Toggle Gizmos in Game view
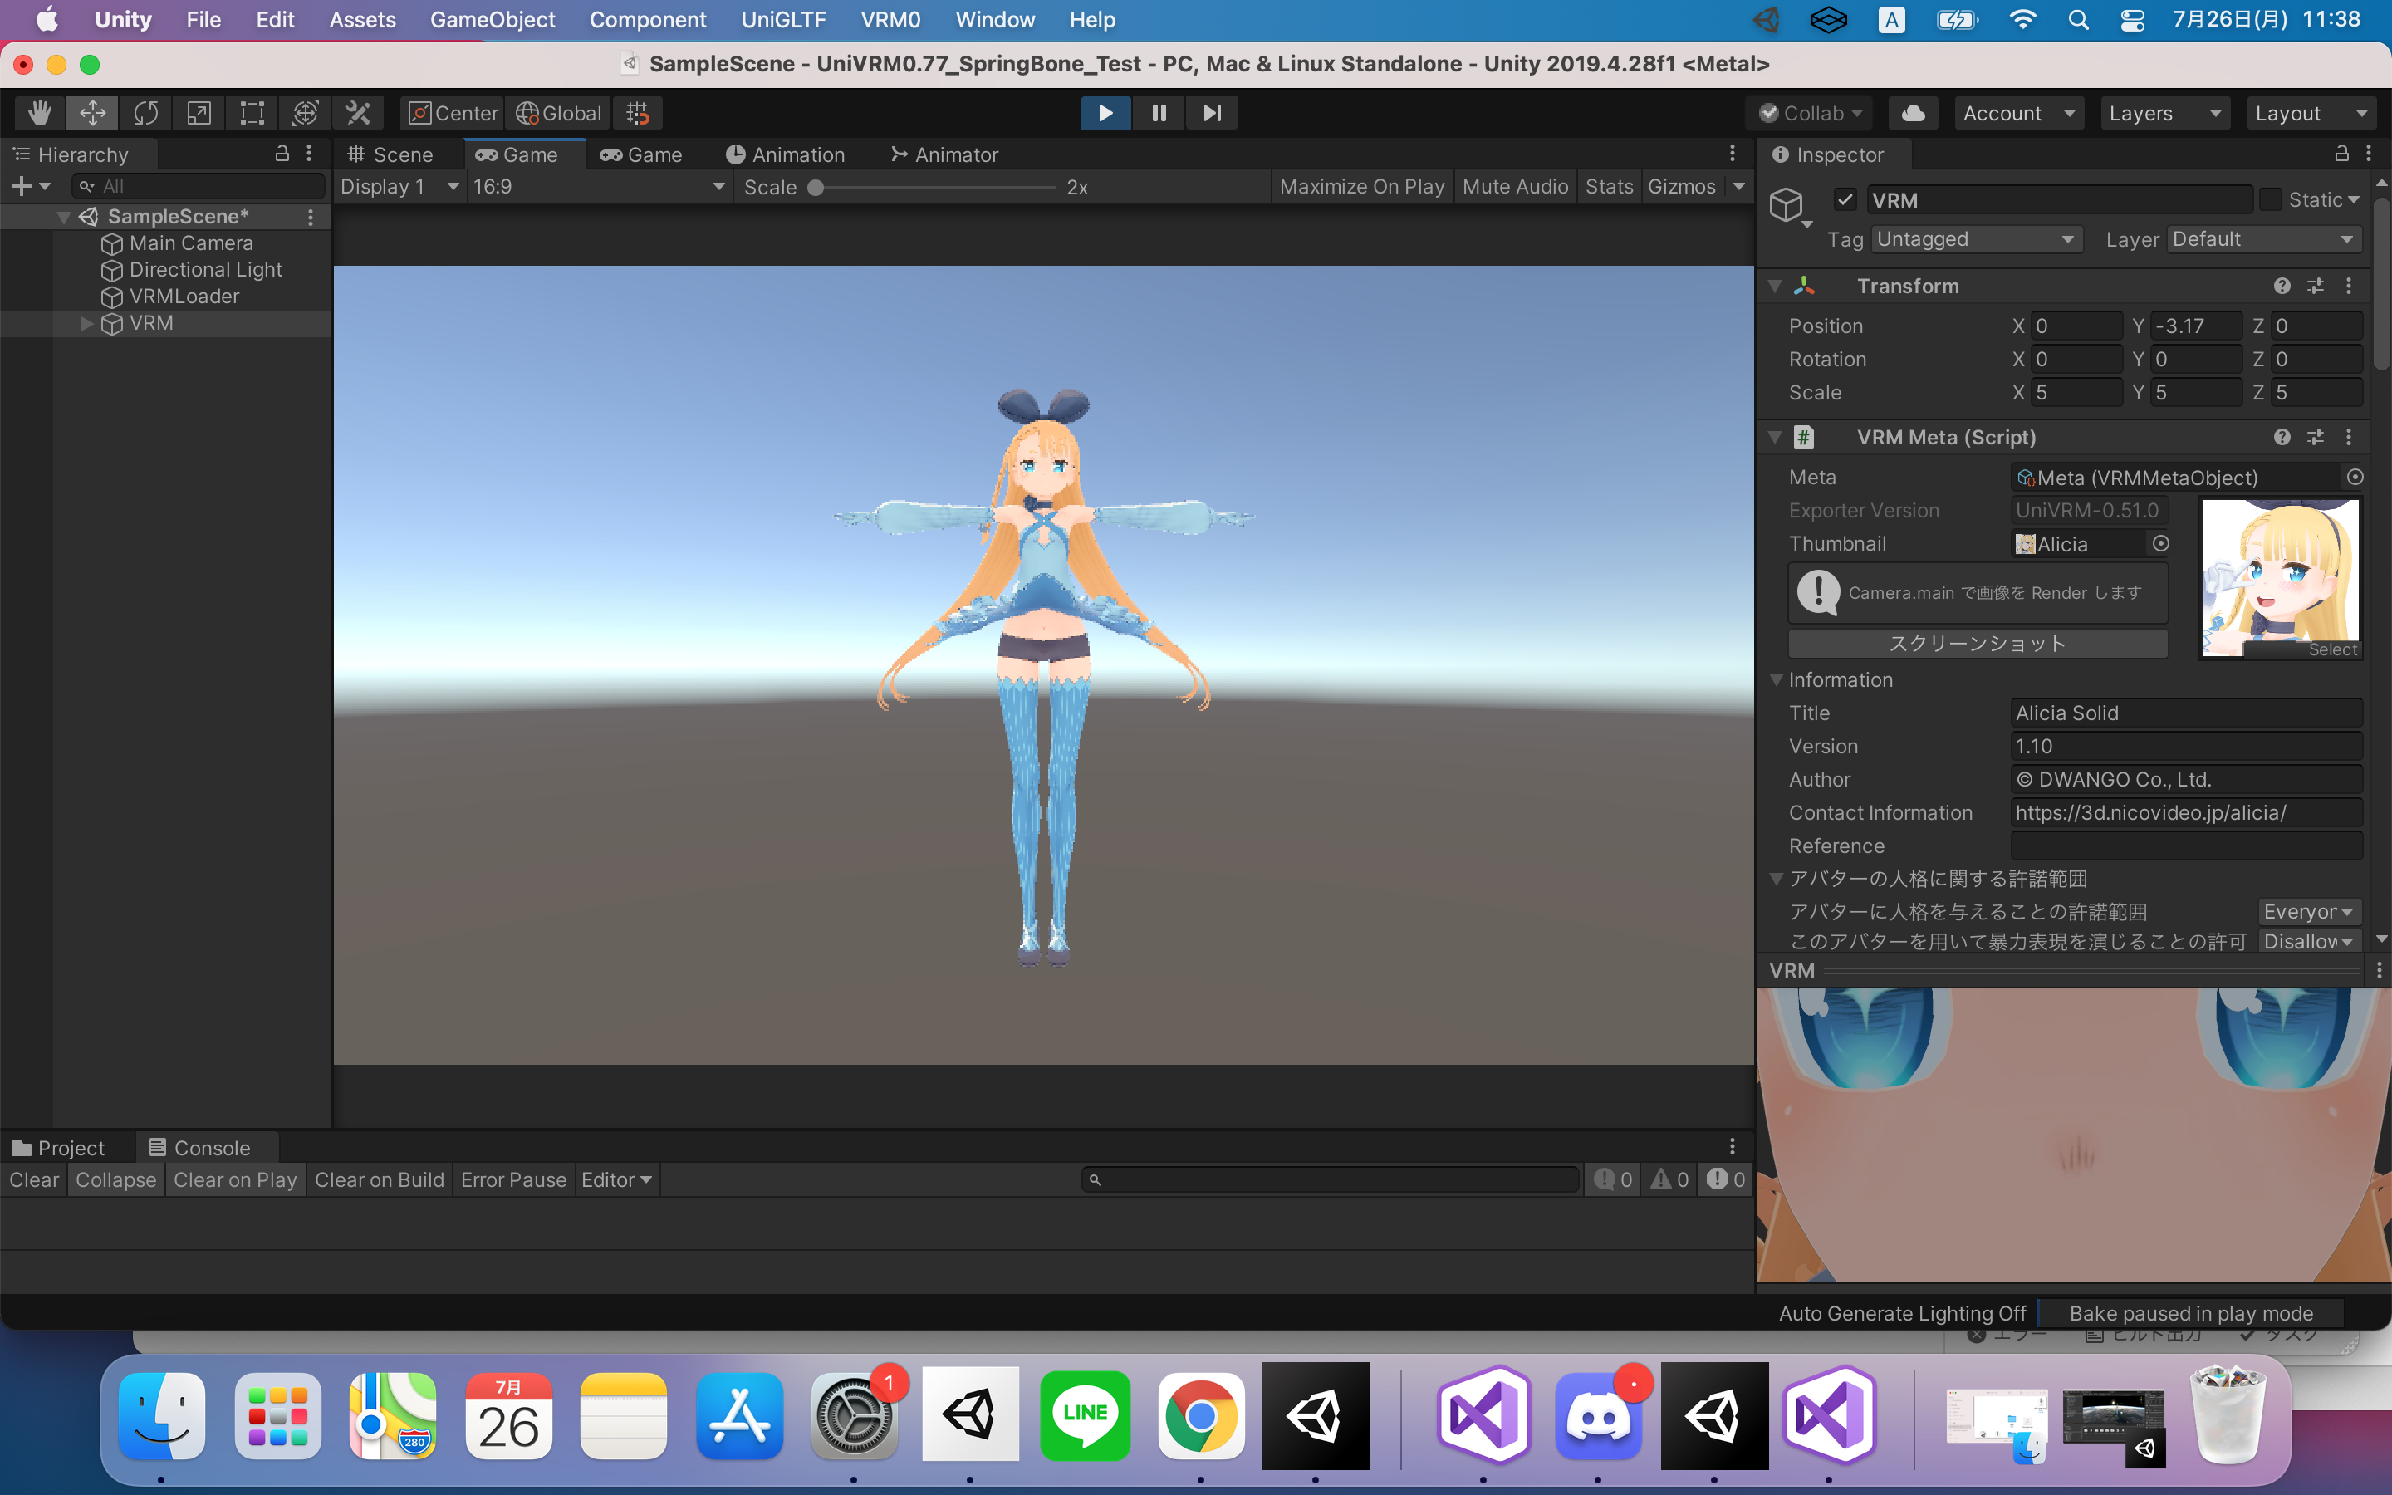Viewport: 2392px width, 1495px height. click(1683, 186)
